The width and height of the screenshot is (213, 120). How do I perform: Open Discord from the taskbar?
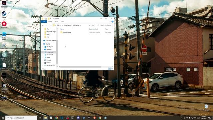(78, 118)
